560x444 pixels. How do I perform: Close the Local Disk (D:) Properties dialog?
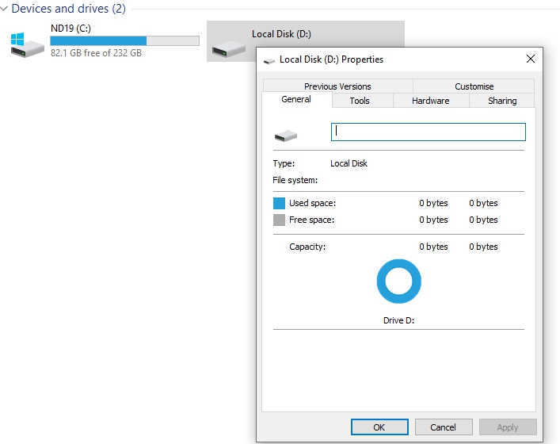pos(531,59)
